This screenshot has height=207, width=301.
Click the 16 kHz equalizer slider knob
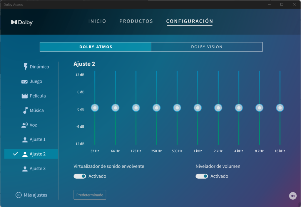pos(280,108)
